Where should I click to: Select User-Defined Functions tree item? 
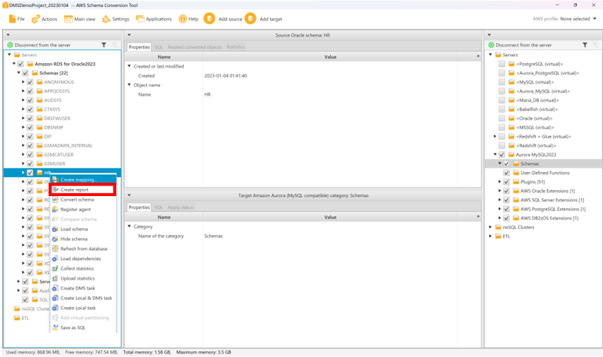545,173
